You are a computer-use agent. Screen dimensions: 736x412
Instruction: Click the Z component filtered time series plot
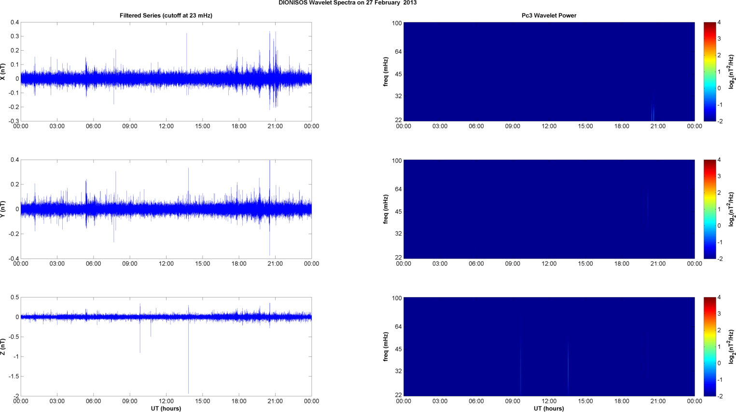(x=166, y=346)
